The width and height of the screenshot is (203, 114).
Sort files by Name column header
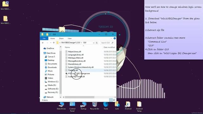coord(67,47)
